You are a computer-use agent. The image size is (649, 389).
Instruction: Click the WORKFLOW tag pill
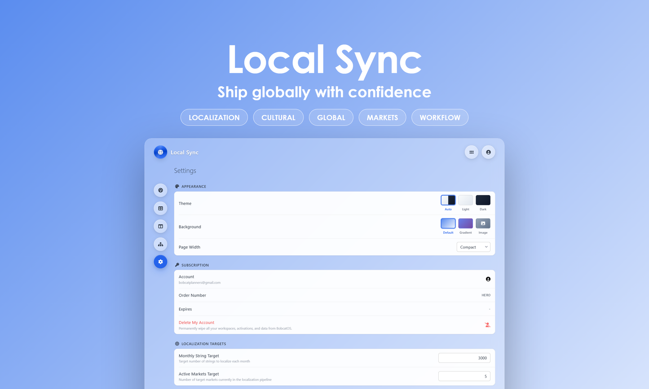[x=440, y=118]
